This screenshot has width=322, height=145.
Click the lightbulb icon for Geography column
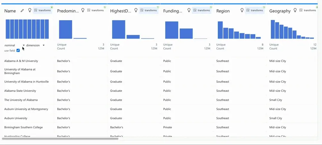(295, 10)
